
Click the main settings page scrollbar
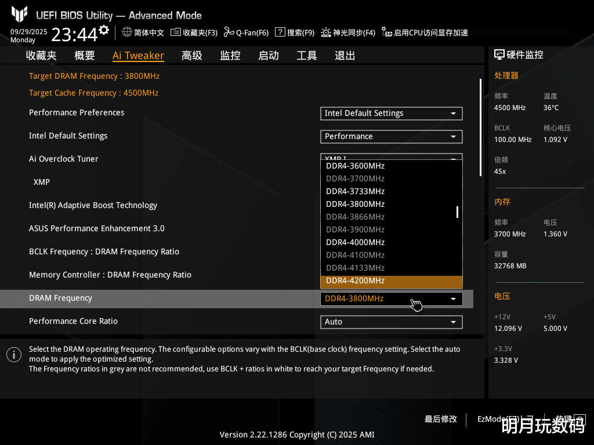pyautogui.click(x=480, y=127)
